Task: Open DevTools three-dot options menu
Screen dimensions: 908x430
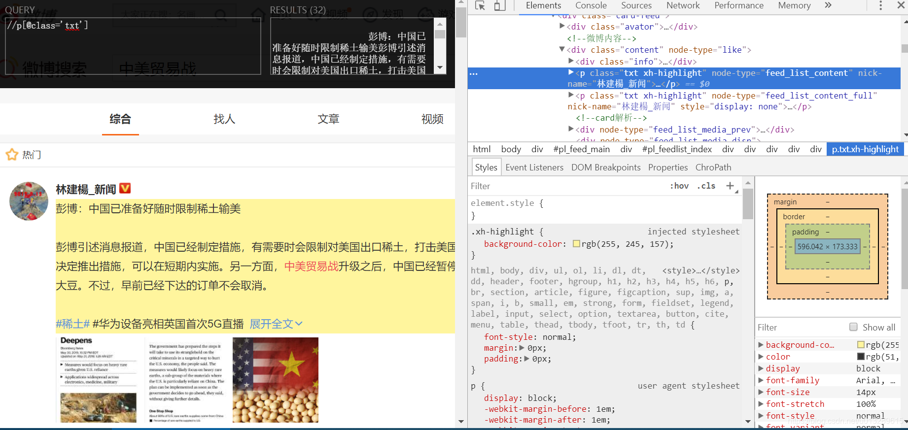Action: [x=881, y=5]
